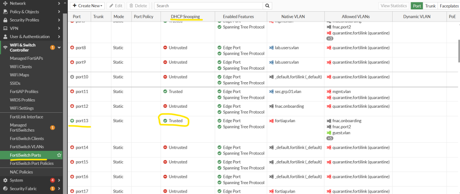Screen dimensions: 460x194
Task: Click the port10 gray status icon
Action: coord(72,77)
